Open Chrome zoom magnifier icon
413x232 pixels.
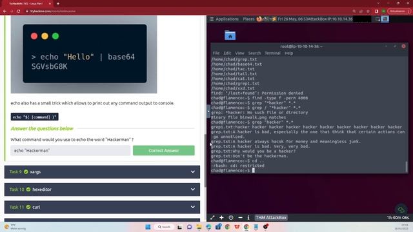click(x=354, y=12)
